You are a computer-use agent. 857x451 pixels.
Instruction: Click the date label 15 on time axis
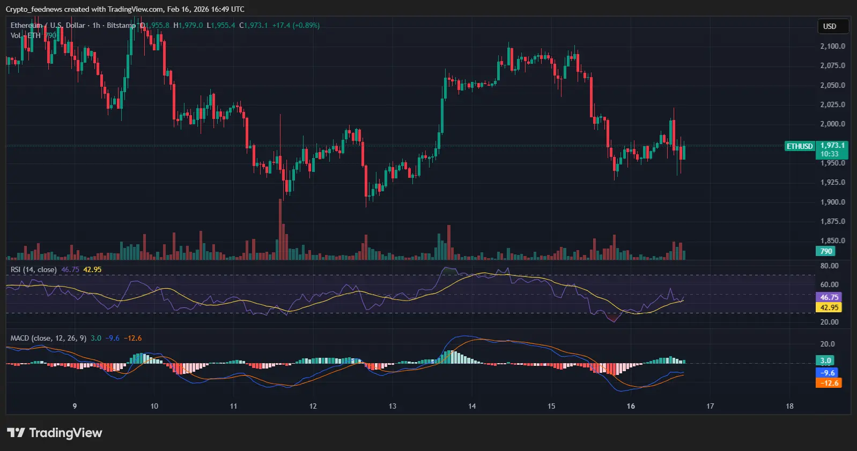[551, 406]
